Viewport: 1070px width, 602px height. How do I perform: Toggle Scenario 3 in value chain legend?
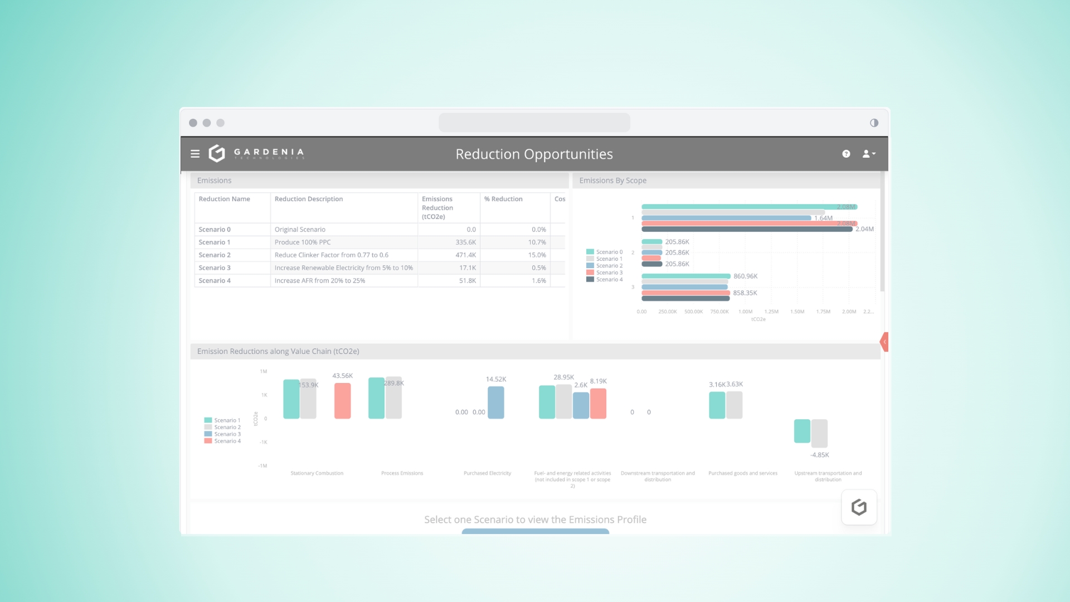pos(222,434)
